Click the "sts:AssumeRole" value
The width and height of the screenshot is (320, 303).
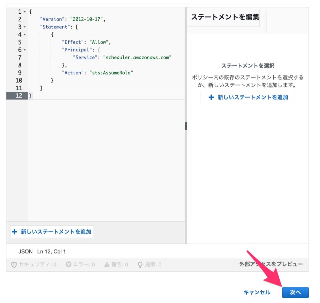111,72
